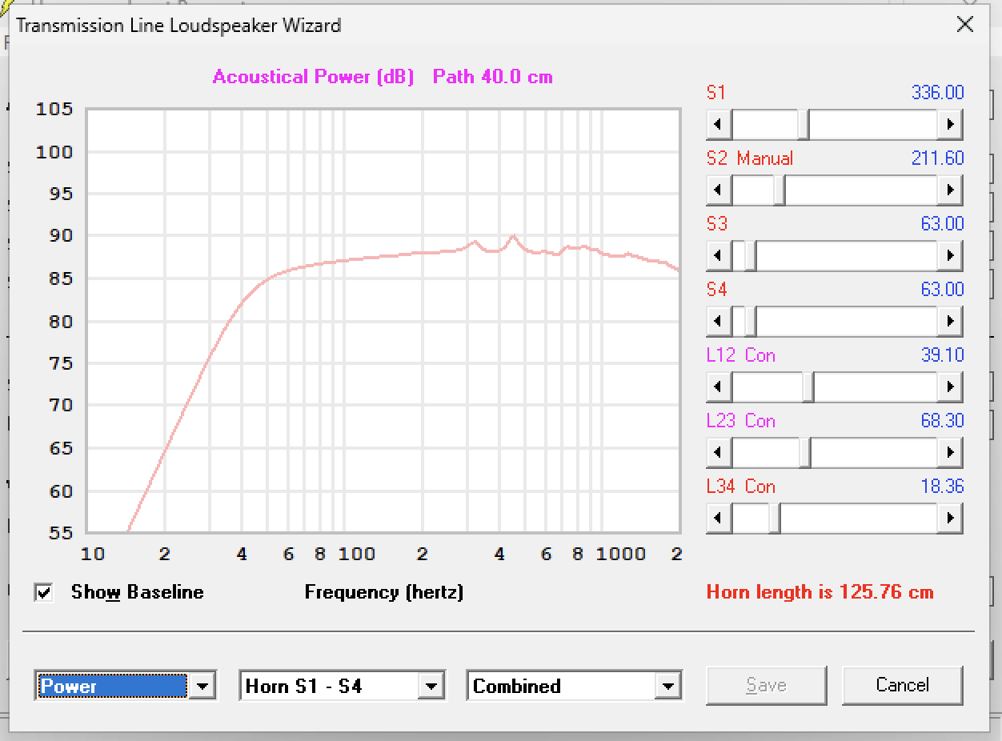Click the acoustical power response chart

click(383, 321)
